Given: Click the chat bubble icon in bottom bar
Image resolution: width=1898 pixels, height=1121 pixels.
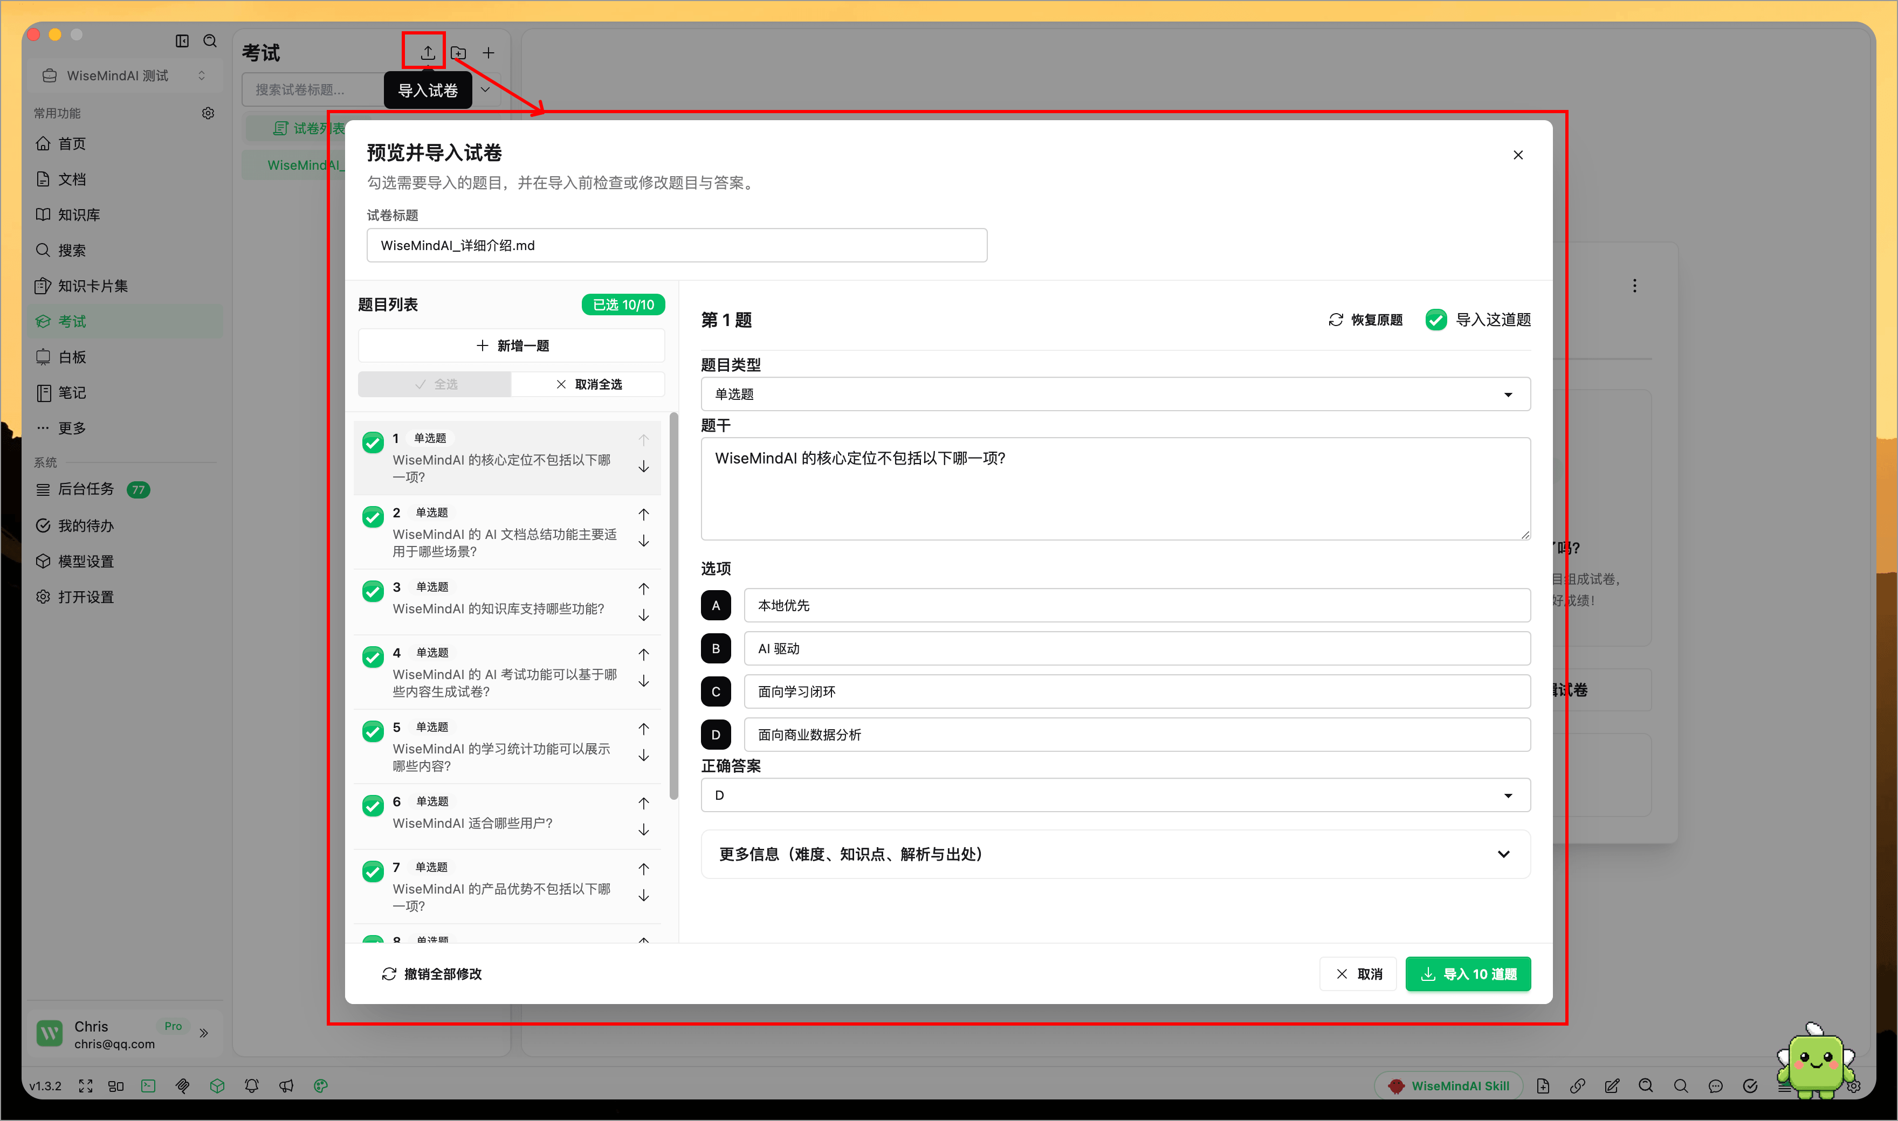Looking at the screenshot, I should tap(1715, 1085).
